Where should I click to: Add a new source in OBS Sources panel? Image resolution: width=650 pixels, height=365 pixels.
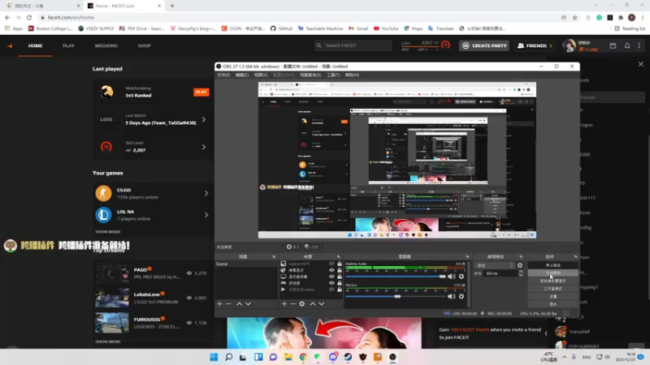284,303
